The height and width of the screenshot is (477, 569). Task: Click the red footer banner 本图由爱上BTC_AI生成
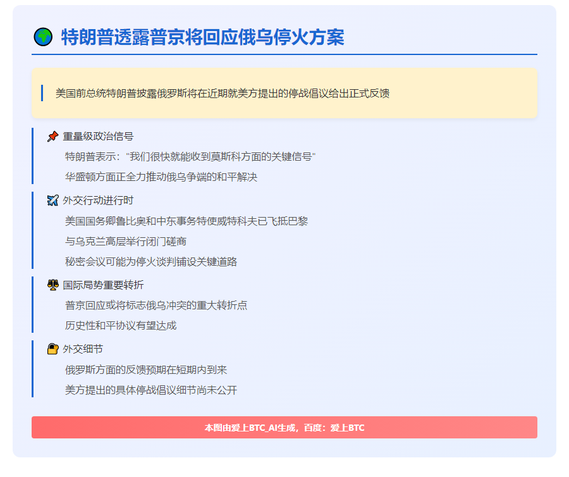pos(284,427)
